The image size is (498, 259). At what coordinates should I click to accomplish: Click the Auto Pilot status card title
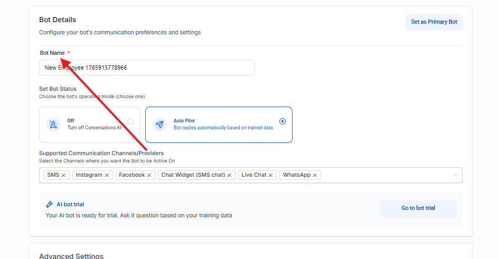click(x=184, y=121)
